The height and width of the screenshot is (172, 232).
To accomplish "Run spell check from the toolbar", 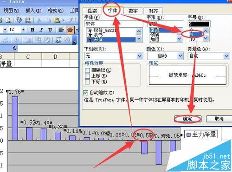I will (19, 20).
